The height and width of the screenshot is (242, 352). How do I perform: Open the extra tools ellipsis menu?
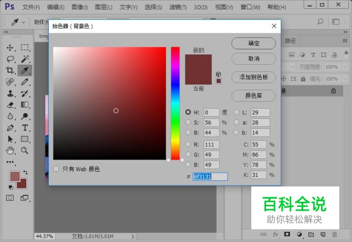10,162
